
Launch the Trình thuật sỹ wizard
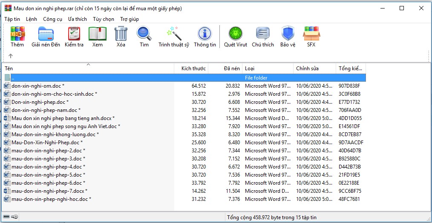174,33
